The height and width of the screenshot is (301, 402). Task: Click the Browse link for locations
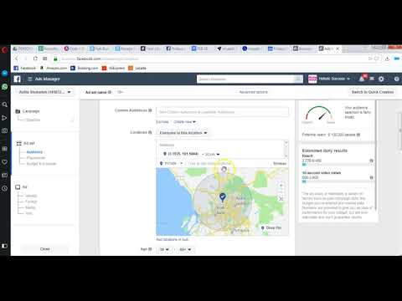click(280, 163)
